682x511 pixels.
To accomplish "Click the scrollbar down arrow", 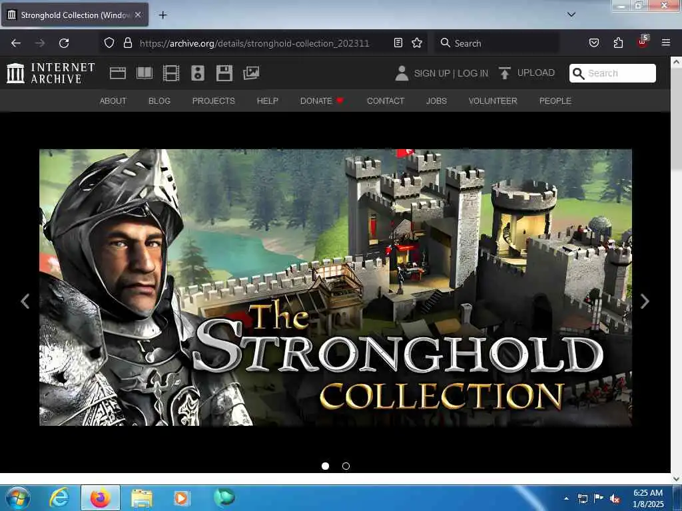I will tap(676, 478).
